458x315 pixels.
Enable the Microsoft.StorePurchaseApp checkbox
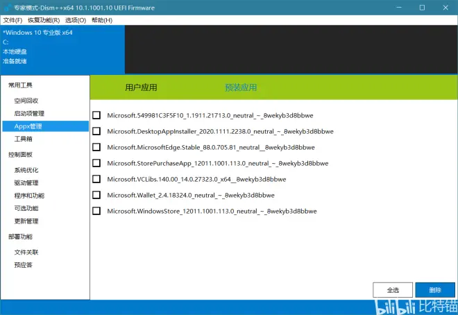[x=96, y=163]
